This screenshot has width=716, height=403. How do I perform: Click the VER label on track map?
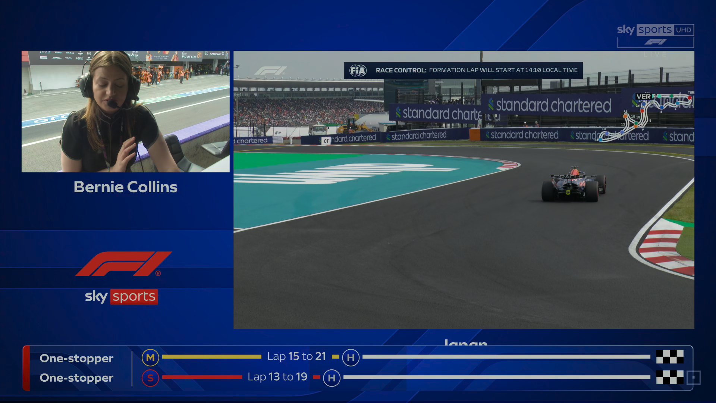click(644, 97)
